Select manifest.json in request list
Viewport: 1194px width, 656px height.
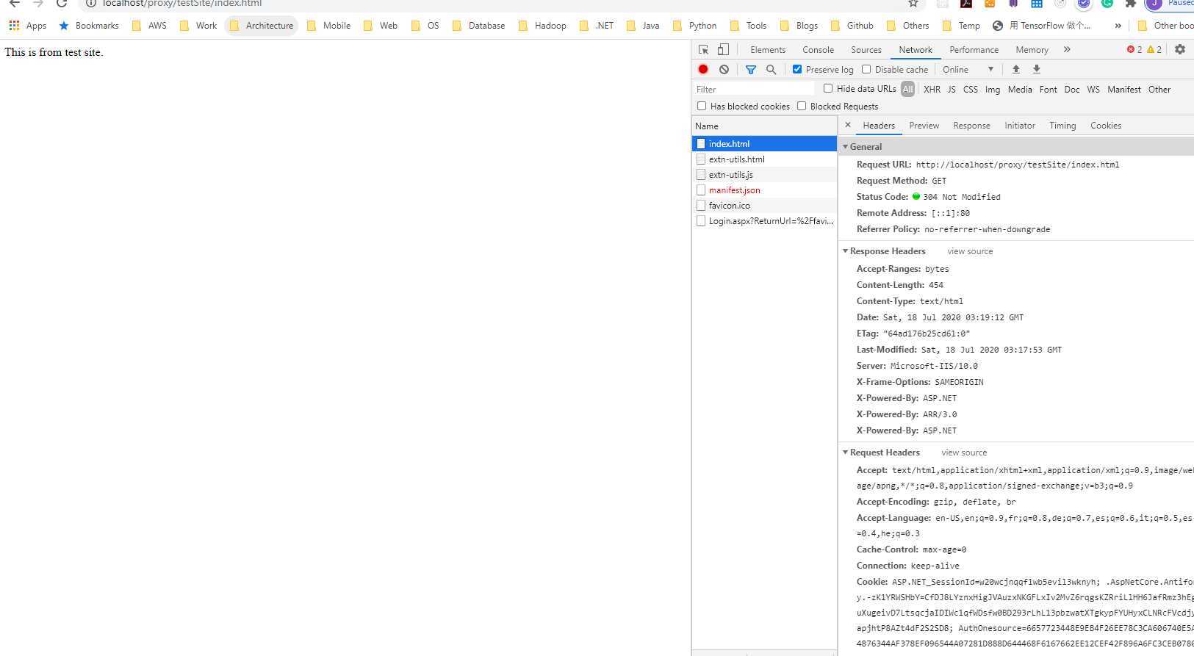(734, 190)
